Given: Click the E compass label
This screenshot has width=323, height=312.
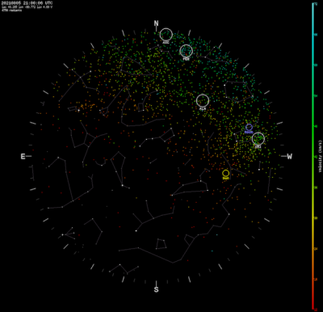Looking at the screenshot, I should click(23, 156).
